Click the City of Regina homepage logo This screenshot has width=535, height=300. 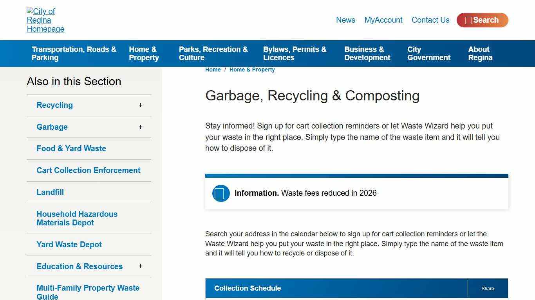click(45, 20)
